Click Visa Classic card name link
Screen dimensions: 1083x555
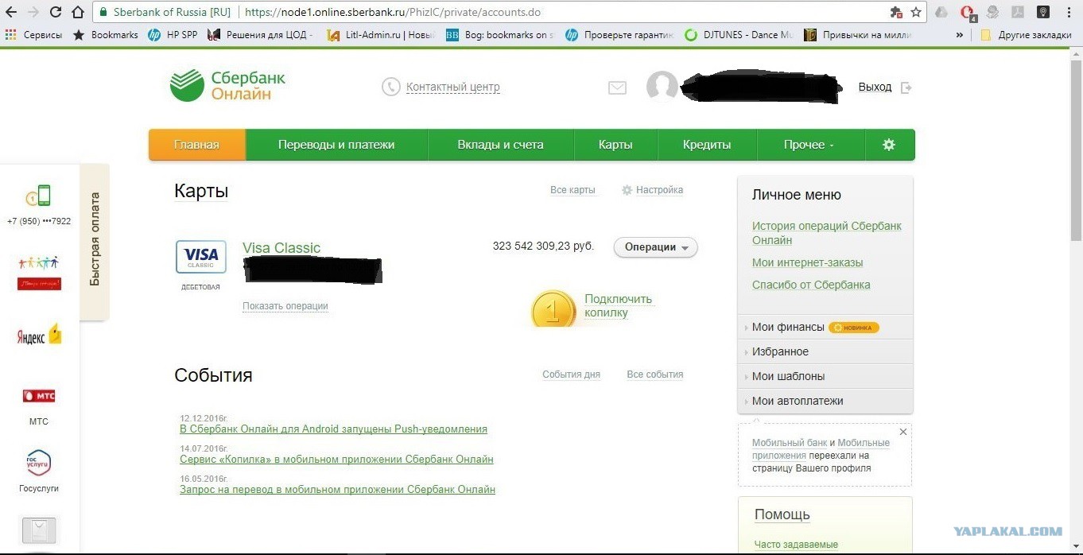(281, 248)
